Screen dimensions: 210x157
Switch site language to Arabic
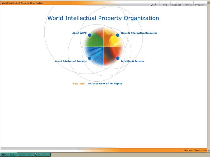[x=154, y=4]
